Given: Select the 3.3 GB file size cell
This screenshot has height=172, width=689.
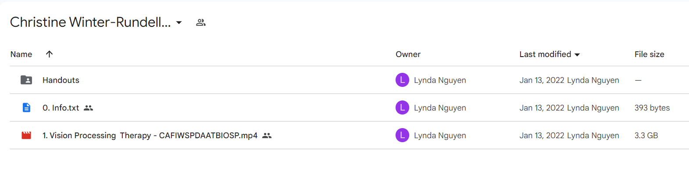Looking at the screenshot, I should [646, 136].
